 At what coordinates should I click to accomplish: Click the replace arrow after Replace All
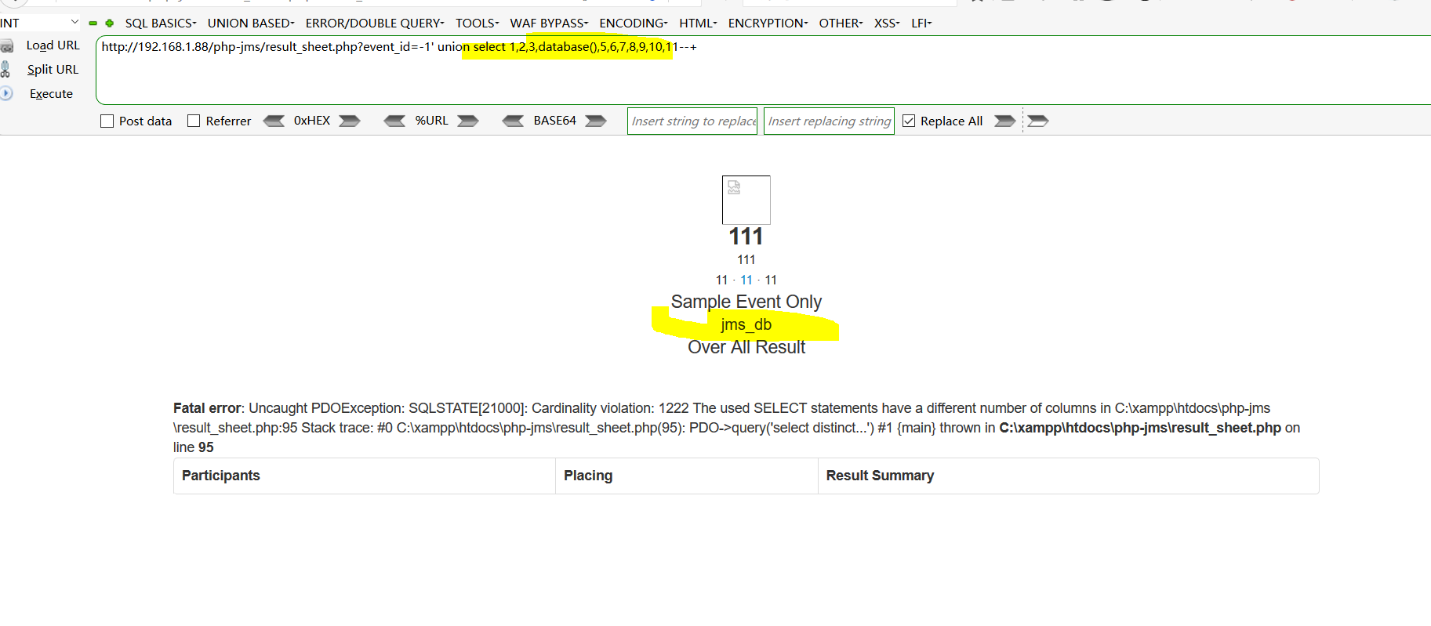click(1005, 121)
